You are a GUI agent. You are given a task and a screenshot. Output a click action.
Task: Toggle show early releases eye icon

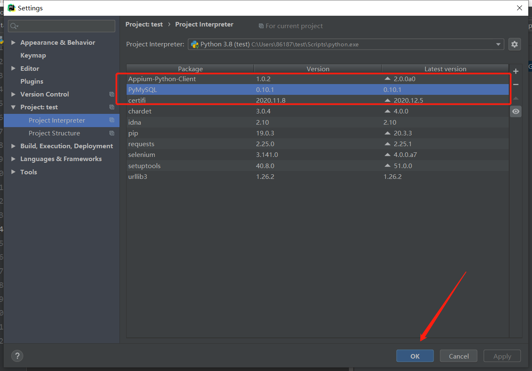point(516,111)
